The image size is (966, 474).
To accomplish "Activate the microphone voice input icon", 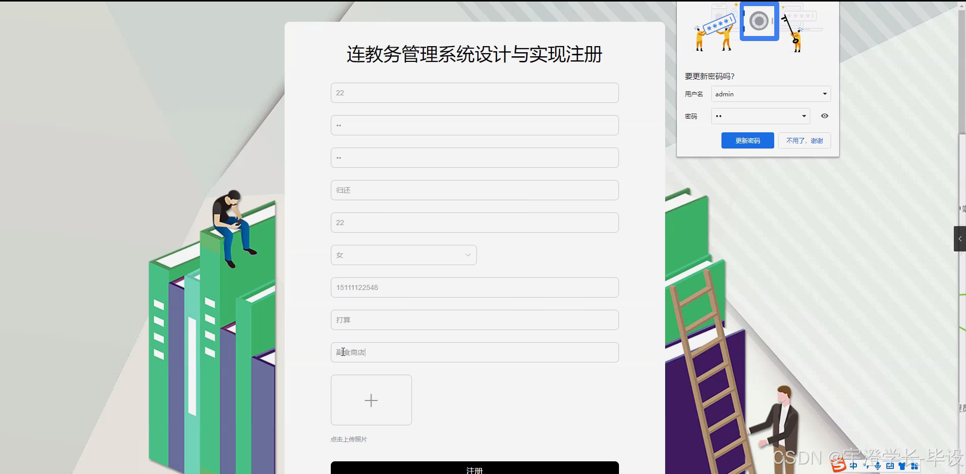I will pyautogui.click(x=878, y=466).
